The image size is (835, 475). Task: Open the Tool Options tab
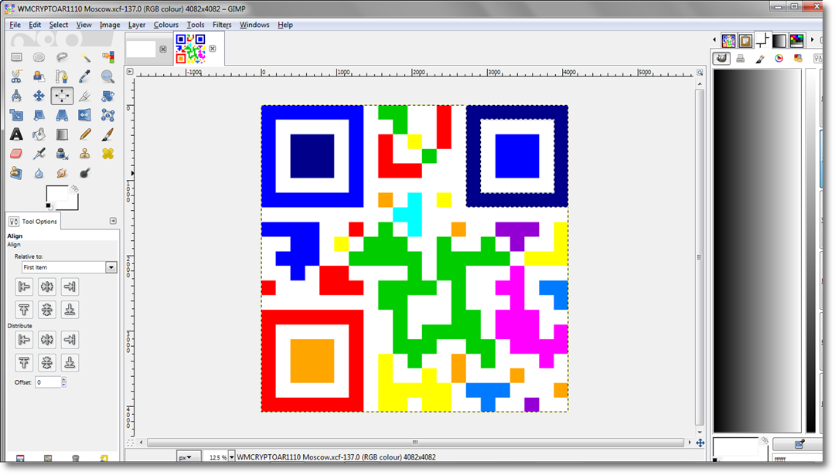point(33,221)
